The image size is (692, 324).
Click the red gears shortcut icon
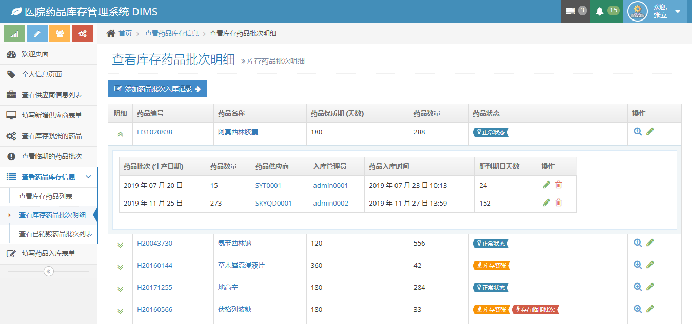[83, 33]
